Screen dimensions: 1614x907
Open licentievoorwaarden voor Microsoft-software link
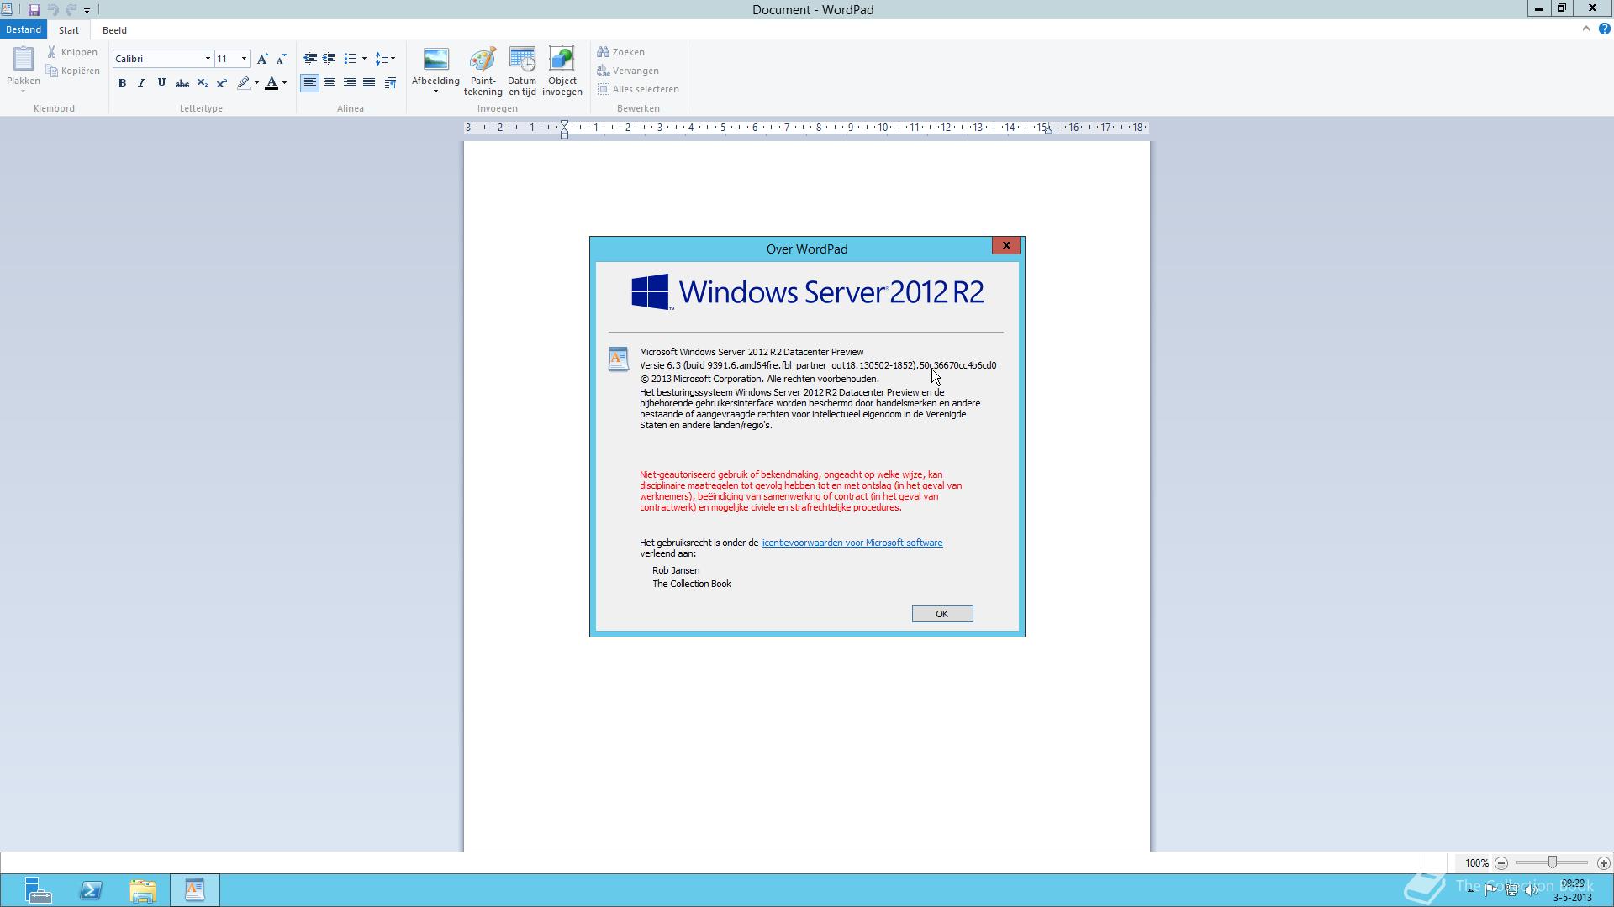click(x=852, y=543)
